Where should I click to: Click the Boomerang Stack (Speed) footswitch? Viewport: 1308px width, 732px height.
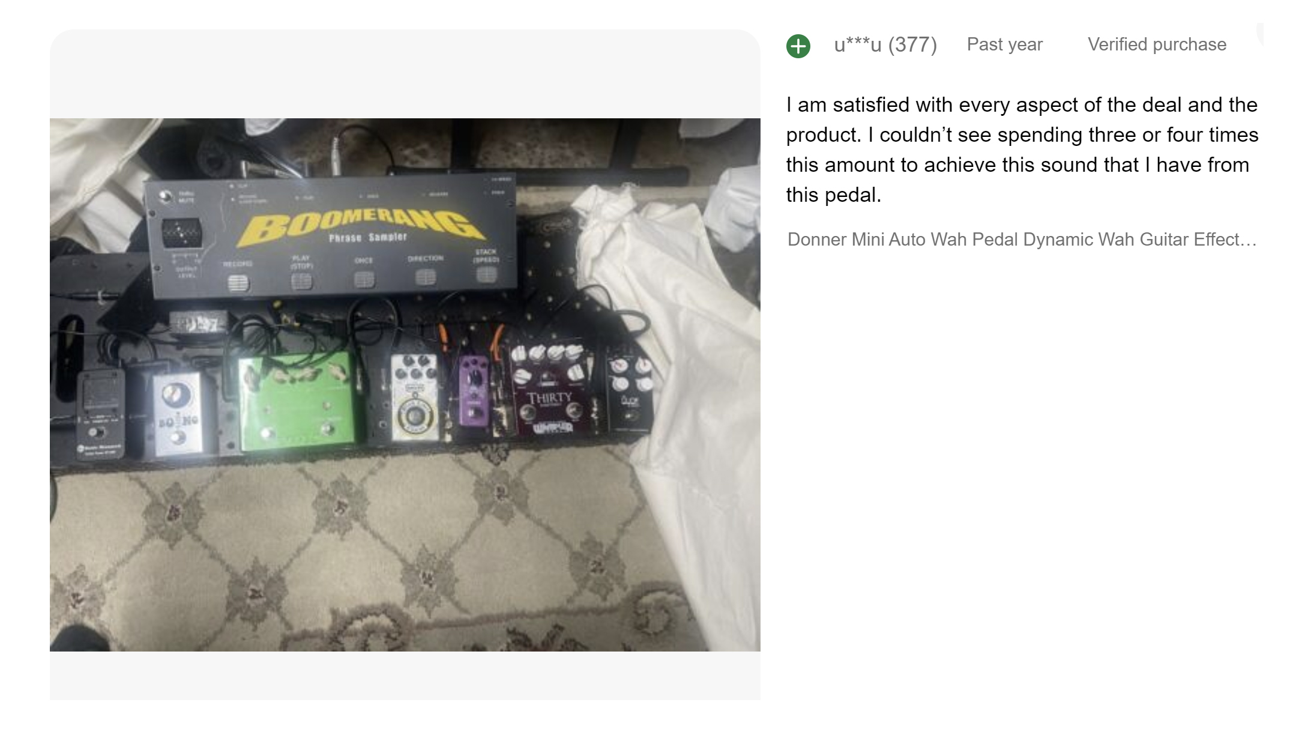tap(486, 275)
